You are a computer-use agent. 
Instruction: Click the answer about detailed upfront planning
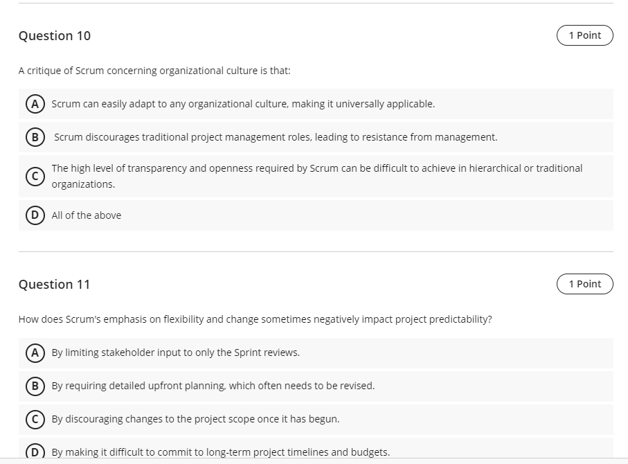[x=212, y=385]
